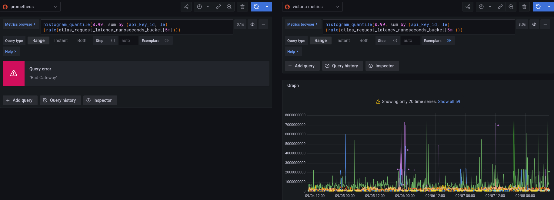Click the Graph panel title
The width and height of the screenshot is (554, 200).
tap(293, 85)
